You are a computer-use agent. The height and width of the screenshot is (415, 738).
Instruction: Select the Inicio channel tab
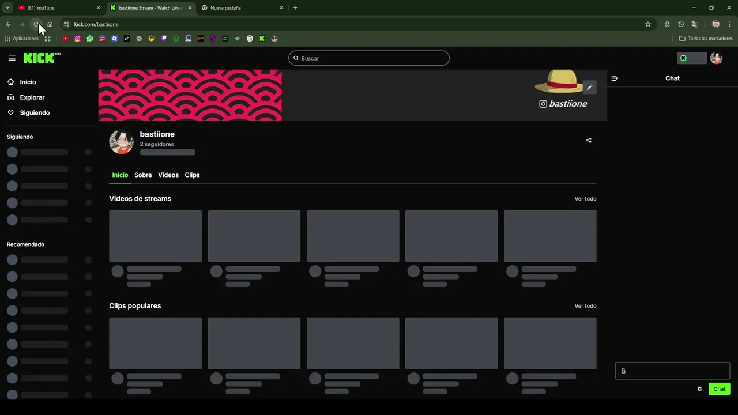(120, 175)
